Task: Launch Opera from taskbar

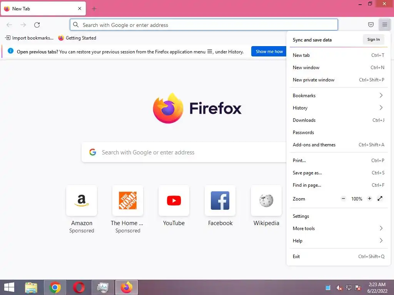Action: tap(78, 287)
